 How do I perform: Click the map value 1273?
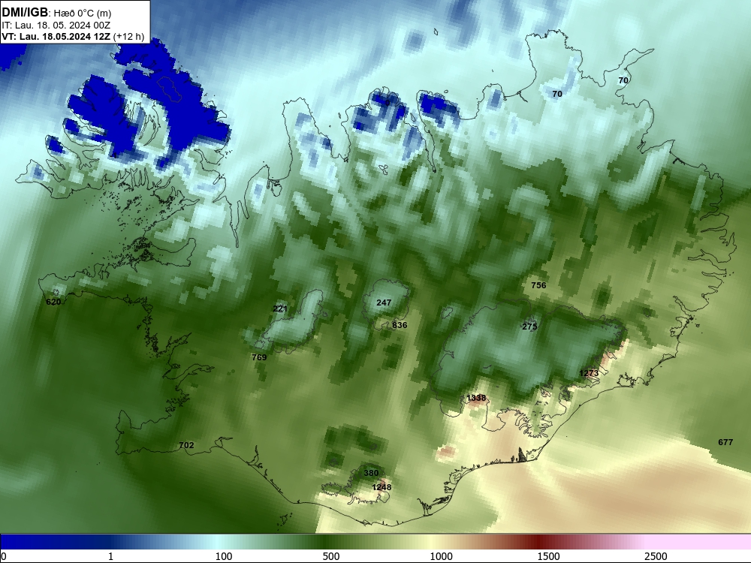[x=589, y=373]
